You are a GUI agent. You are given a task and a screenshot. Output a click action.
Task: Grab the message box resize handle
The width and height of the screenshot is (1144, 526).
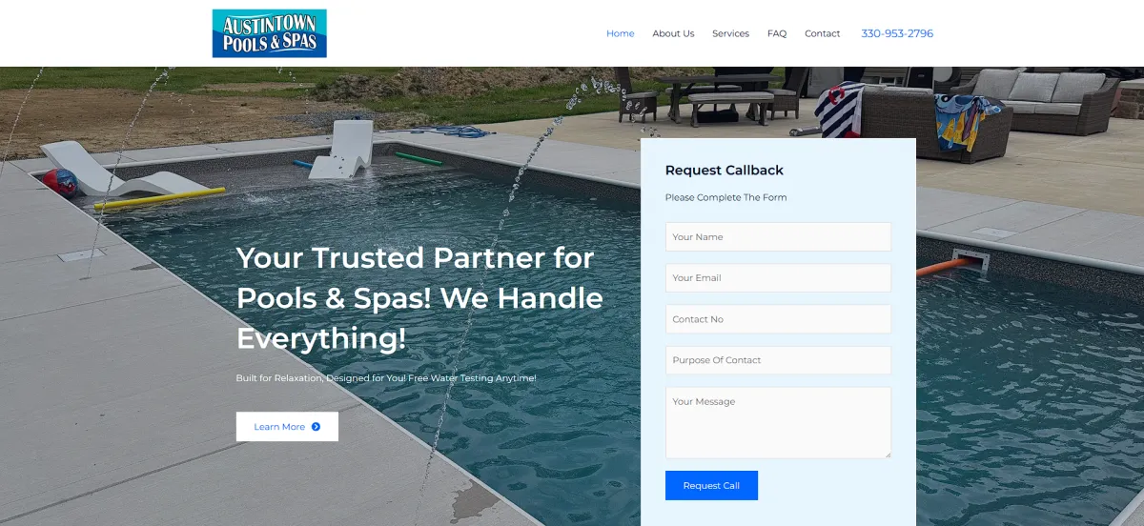(887, 455)
